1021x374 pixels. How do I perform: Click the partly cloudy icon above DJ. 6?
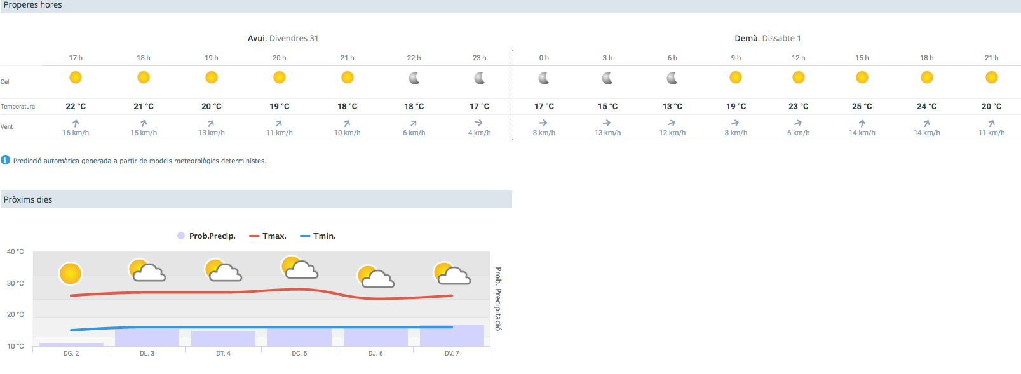coord(375,277)
